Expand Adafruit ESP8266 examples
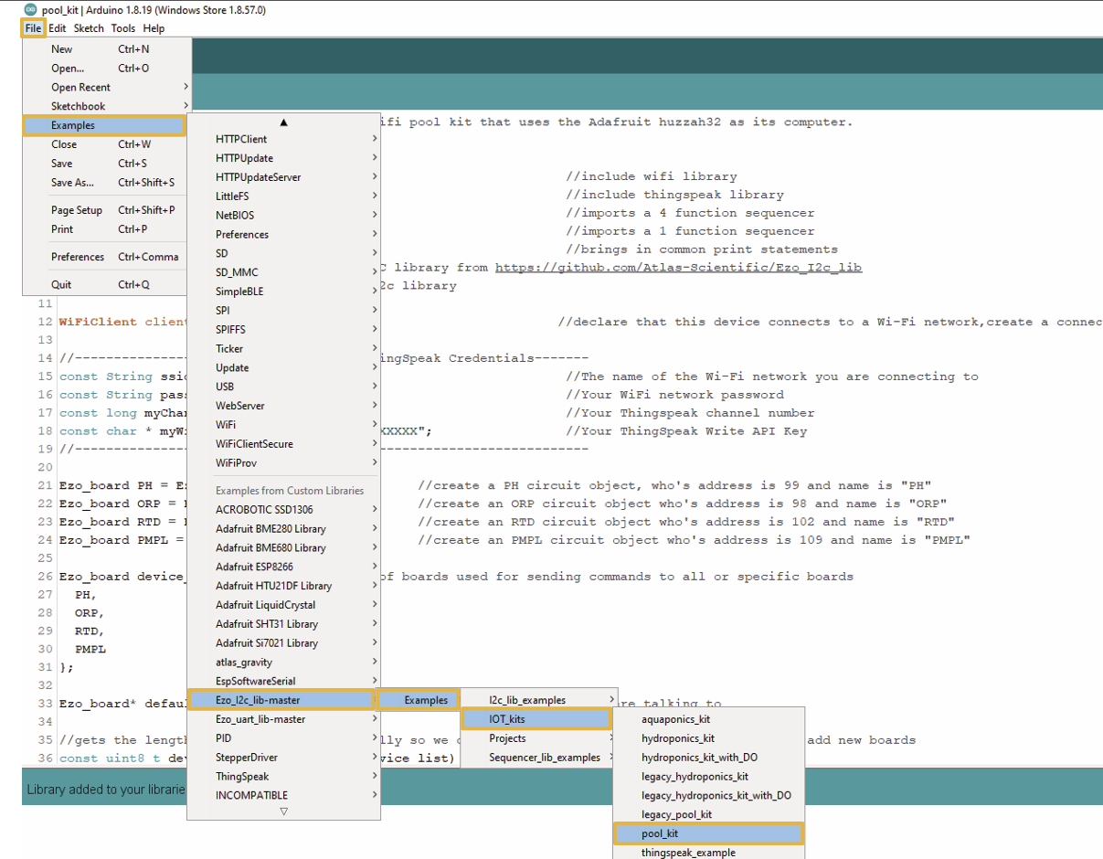This screenshot has width=1103, height=859. 283,567
